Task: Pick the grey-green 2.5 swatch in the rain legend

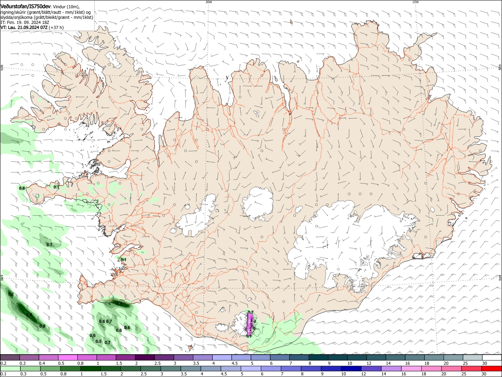Action: tap(150, 368)
